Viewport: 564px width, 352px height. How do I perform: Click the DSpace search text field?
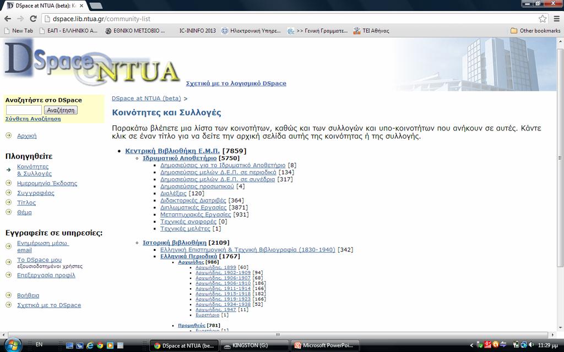(24, 110)
